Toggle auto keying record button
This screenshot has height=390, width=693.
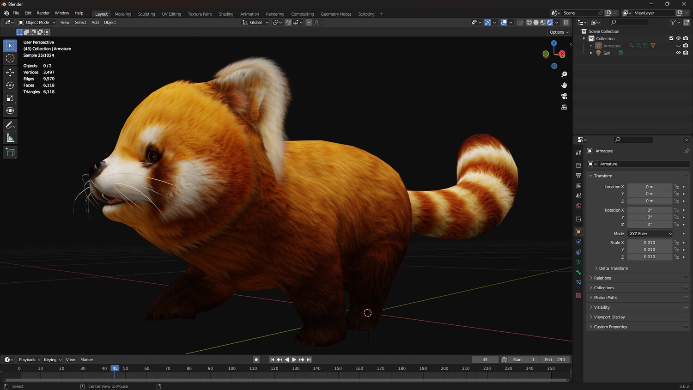(256, 360)
